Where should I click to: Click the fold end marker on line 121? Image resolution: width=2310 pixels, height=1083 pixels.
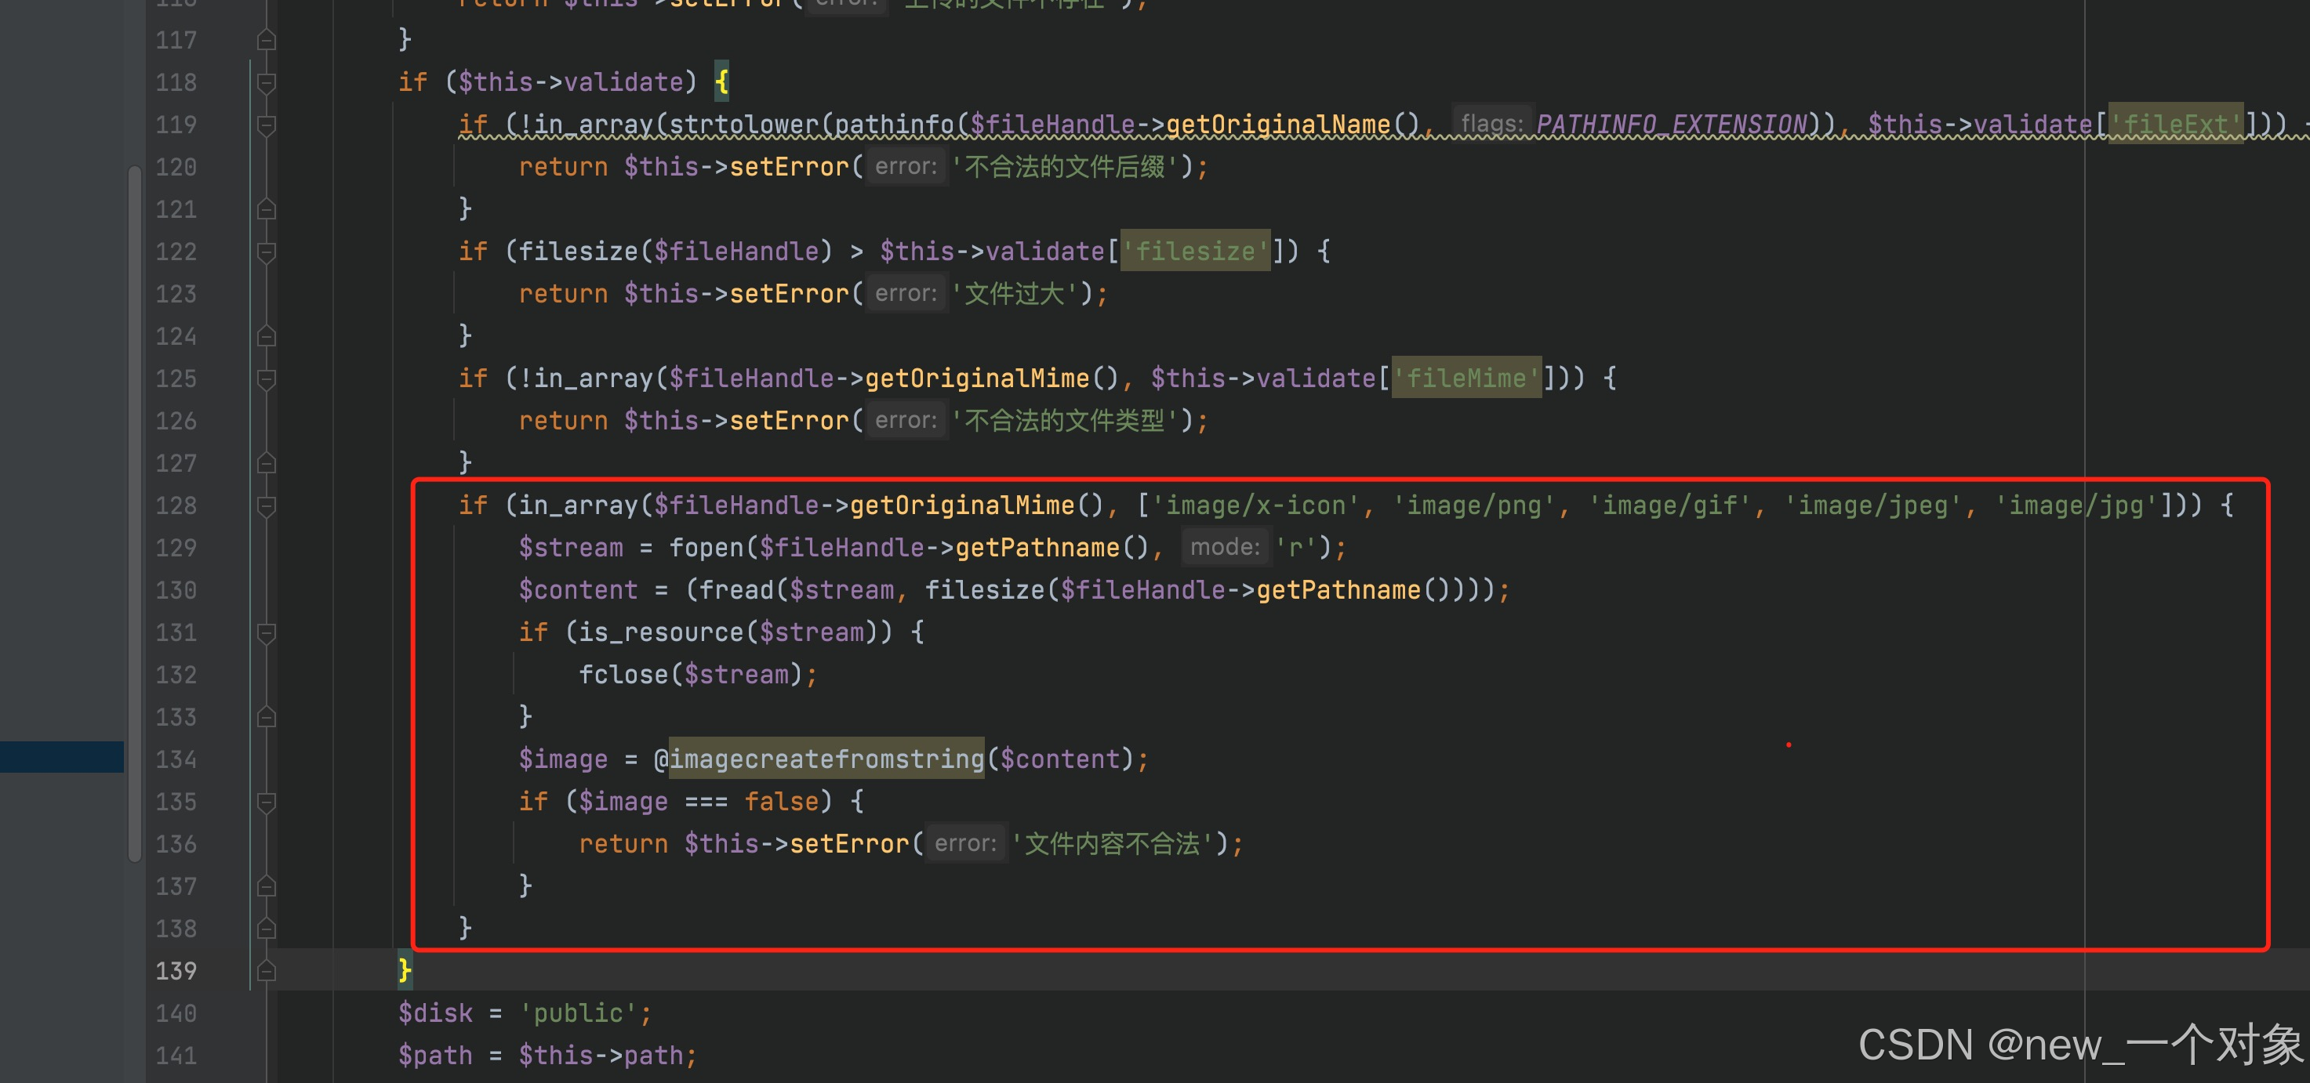point(267,210)
